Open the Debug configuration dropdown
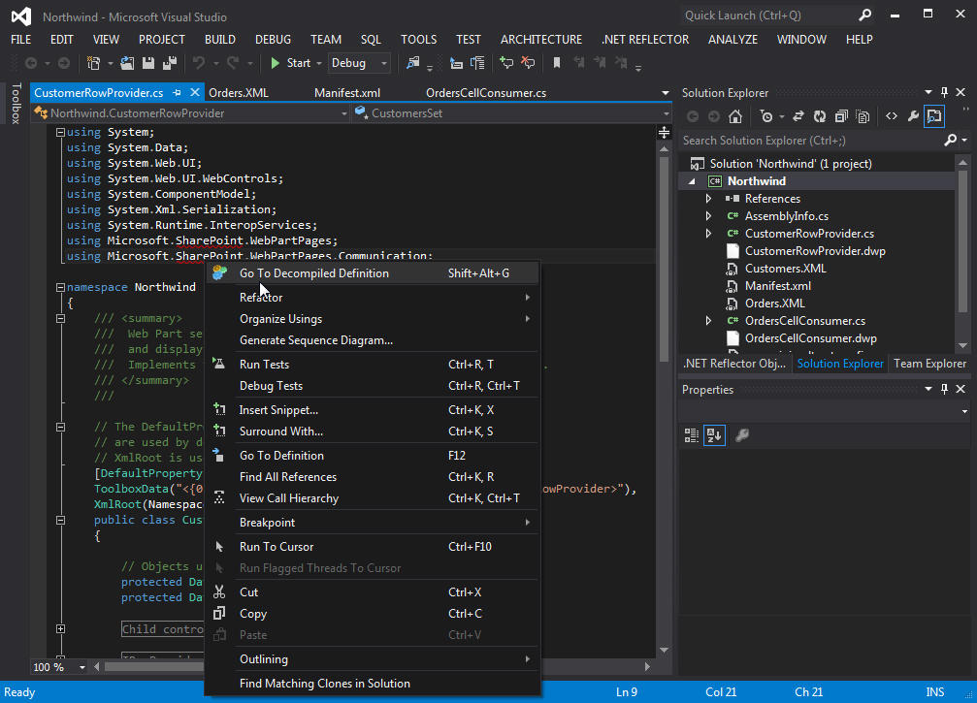 pos(380,61)
